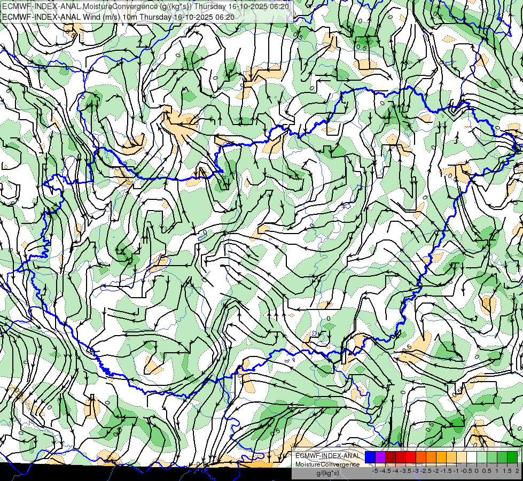Pick the peach swatch between -1 and -0.5
This screenshot has height=481, width=523.
[462, 457]
